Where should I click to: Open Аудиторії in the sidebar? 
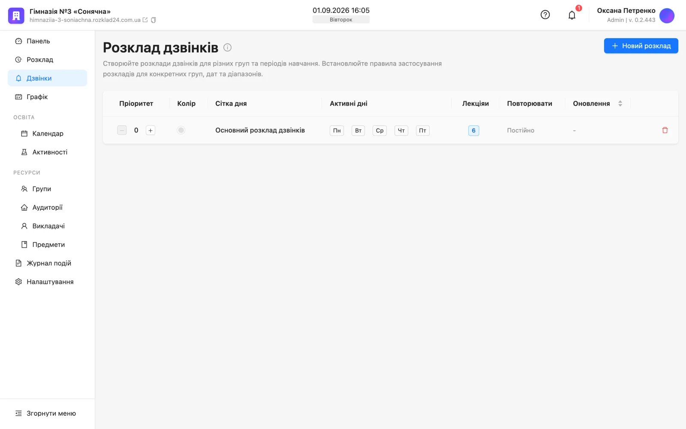click(x=47, y=208)
